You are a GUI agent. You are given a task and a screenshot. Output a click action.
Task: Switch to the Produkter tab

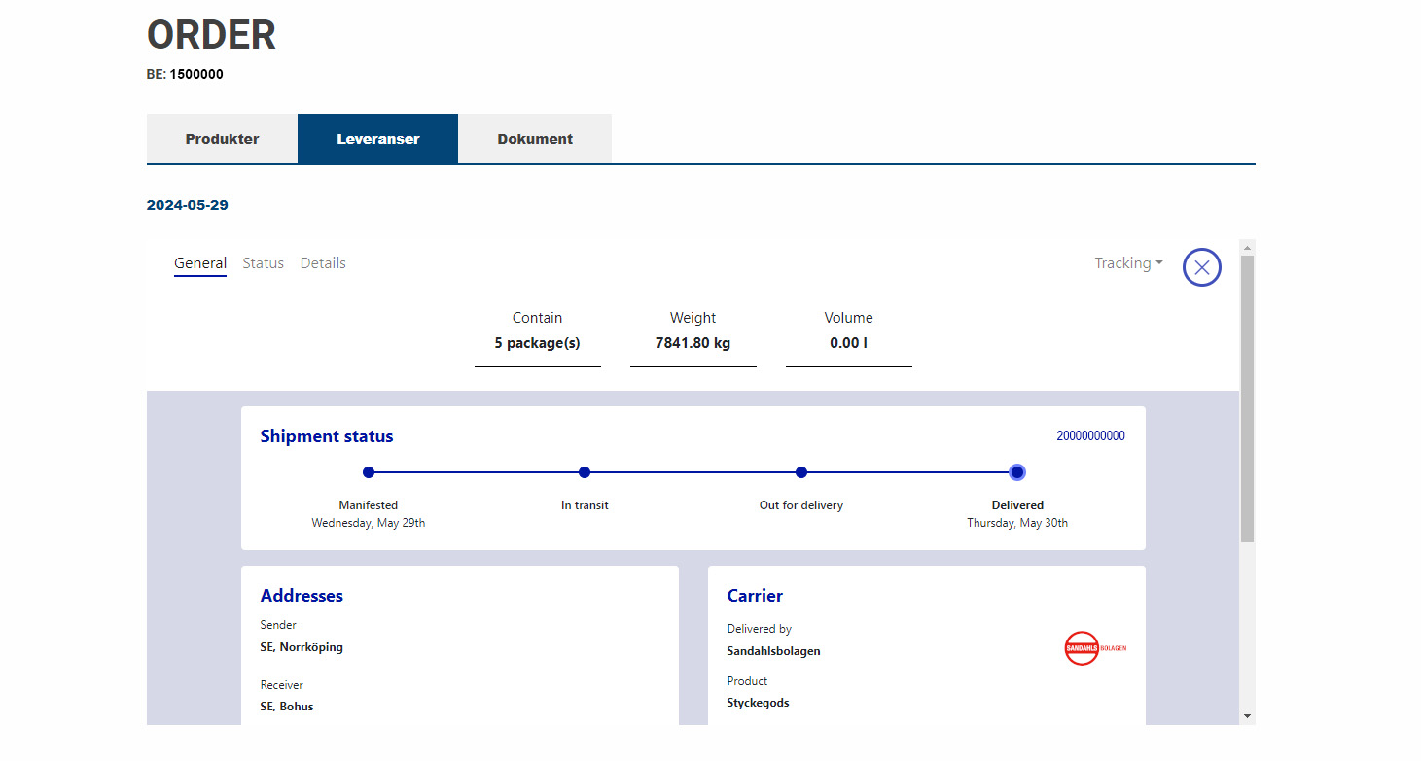(x=222, y=139)
